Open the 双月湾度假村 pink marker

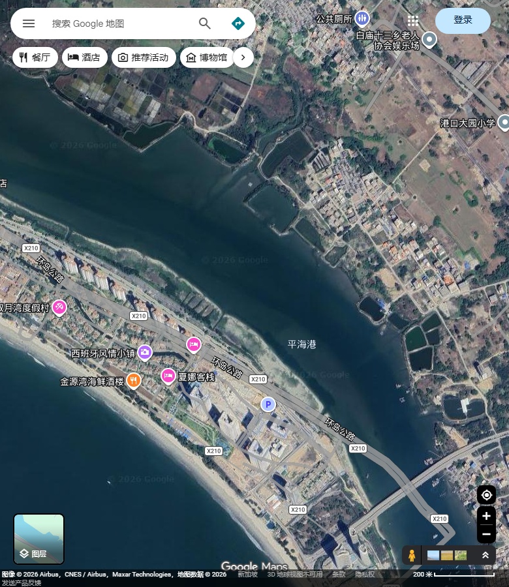tap(59, 308)
